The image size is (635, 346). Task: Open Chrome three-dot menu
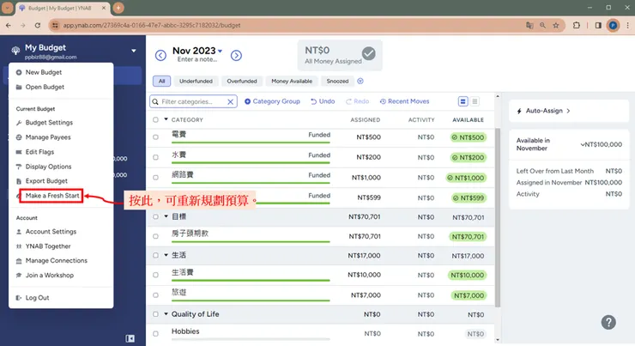point(628,25)
